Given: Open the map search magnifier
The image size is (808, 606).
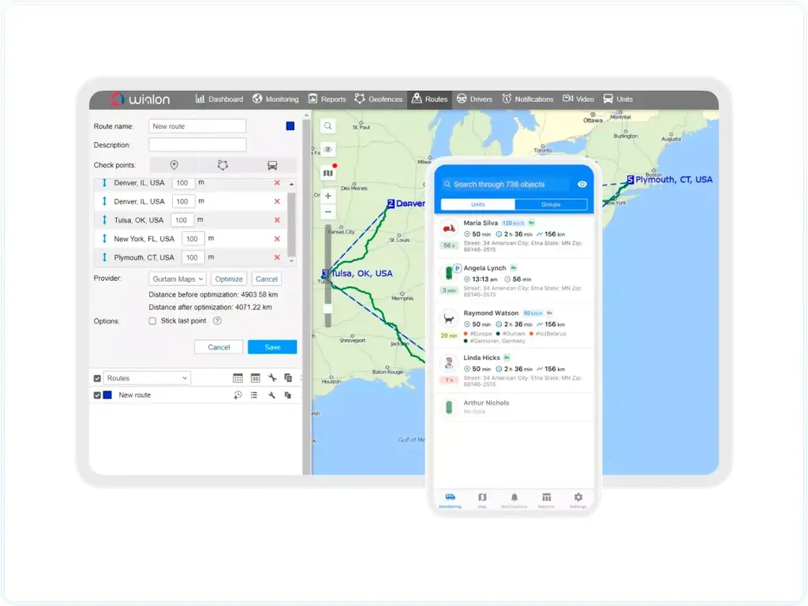Looking at the screenshot, I should click(327, 126).
